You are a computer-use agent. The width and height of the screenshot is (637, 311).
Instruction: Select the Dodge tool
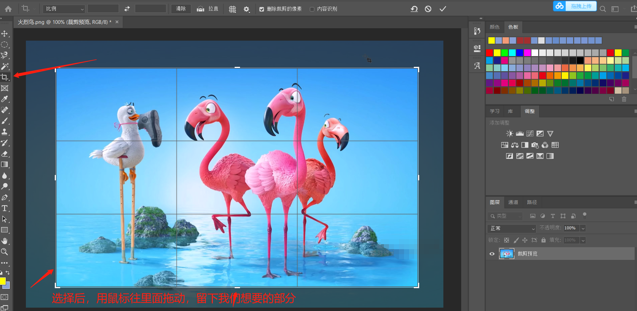tap(5, 186)
